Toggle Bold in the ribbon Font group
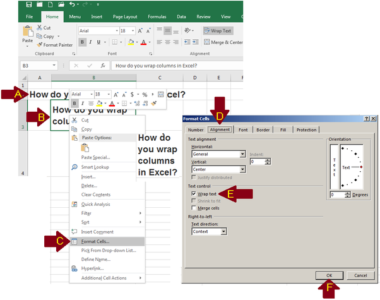This screenshot has width=380, height=300. click(83, 42)
